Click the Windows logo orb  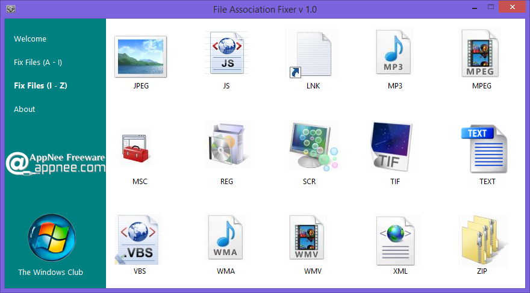(x=52, y=238)
